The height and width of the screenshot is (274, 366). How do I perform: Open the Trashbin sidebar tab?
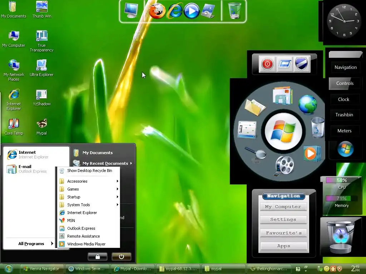344,115
